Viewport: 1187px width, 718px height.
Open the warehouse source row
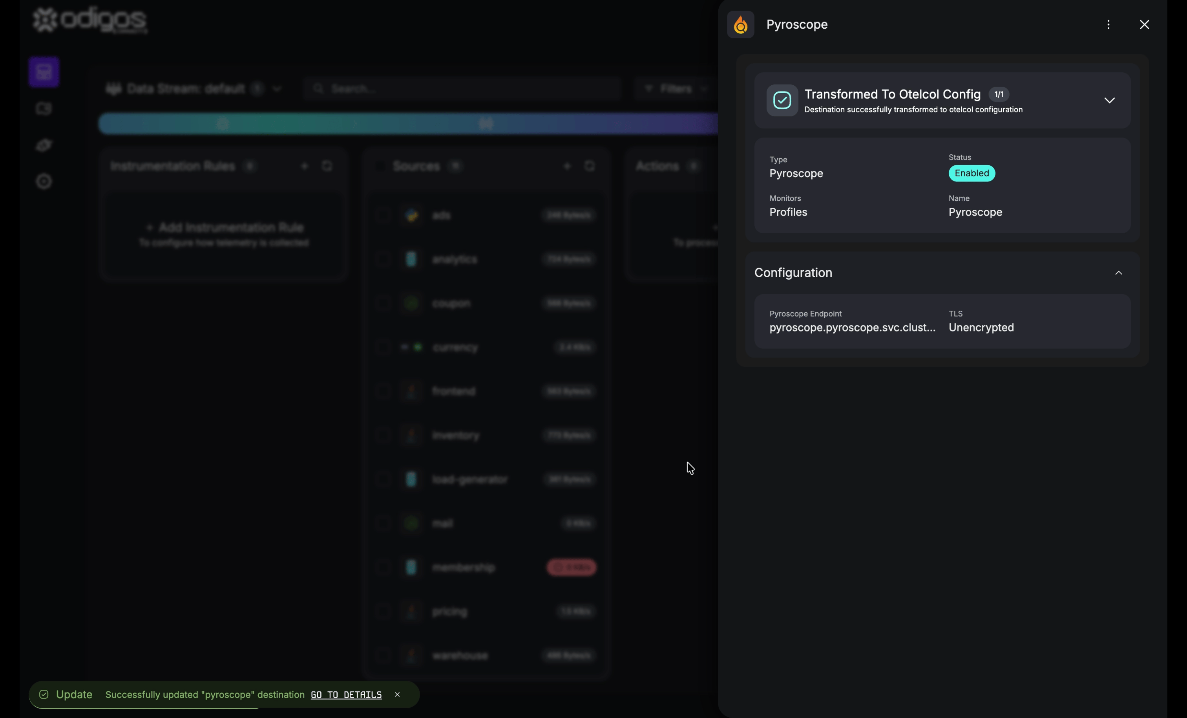coord(487,655)
